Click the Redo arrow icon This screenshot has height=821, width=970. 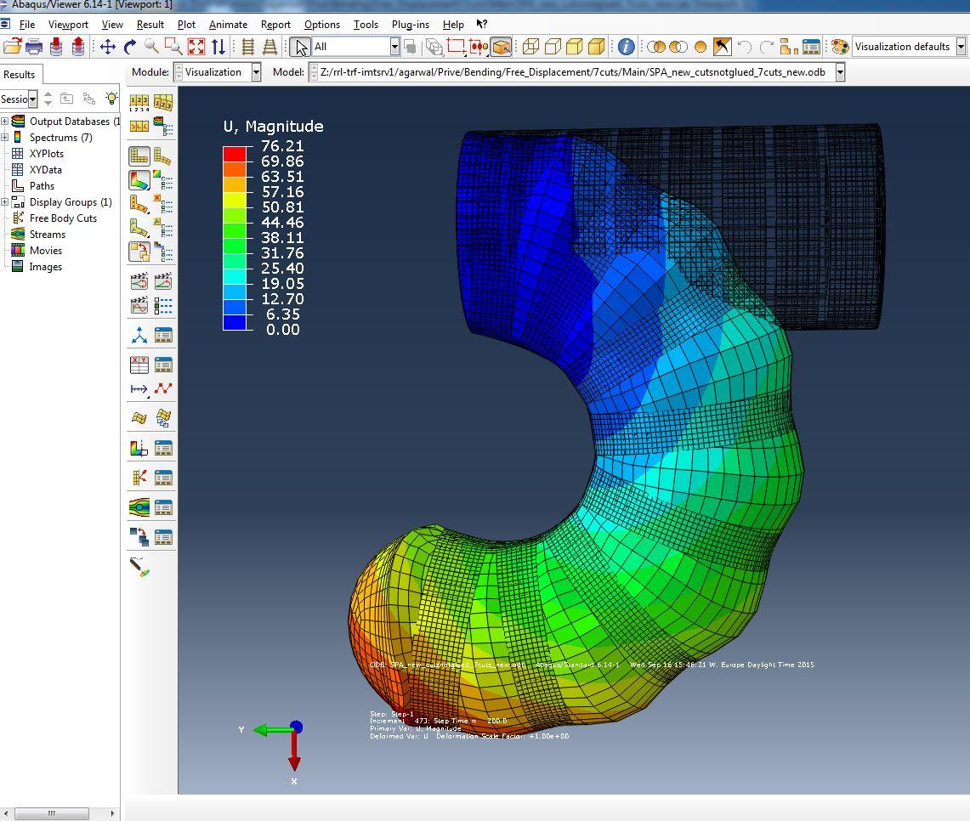tap(767, 47)
